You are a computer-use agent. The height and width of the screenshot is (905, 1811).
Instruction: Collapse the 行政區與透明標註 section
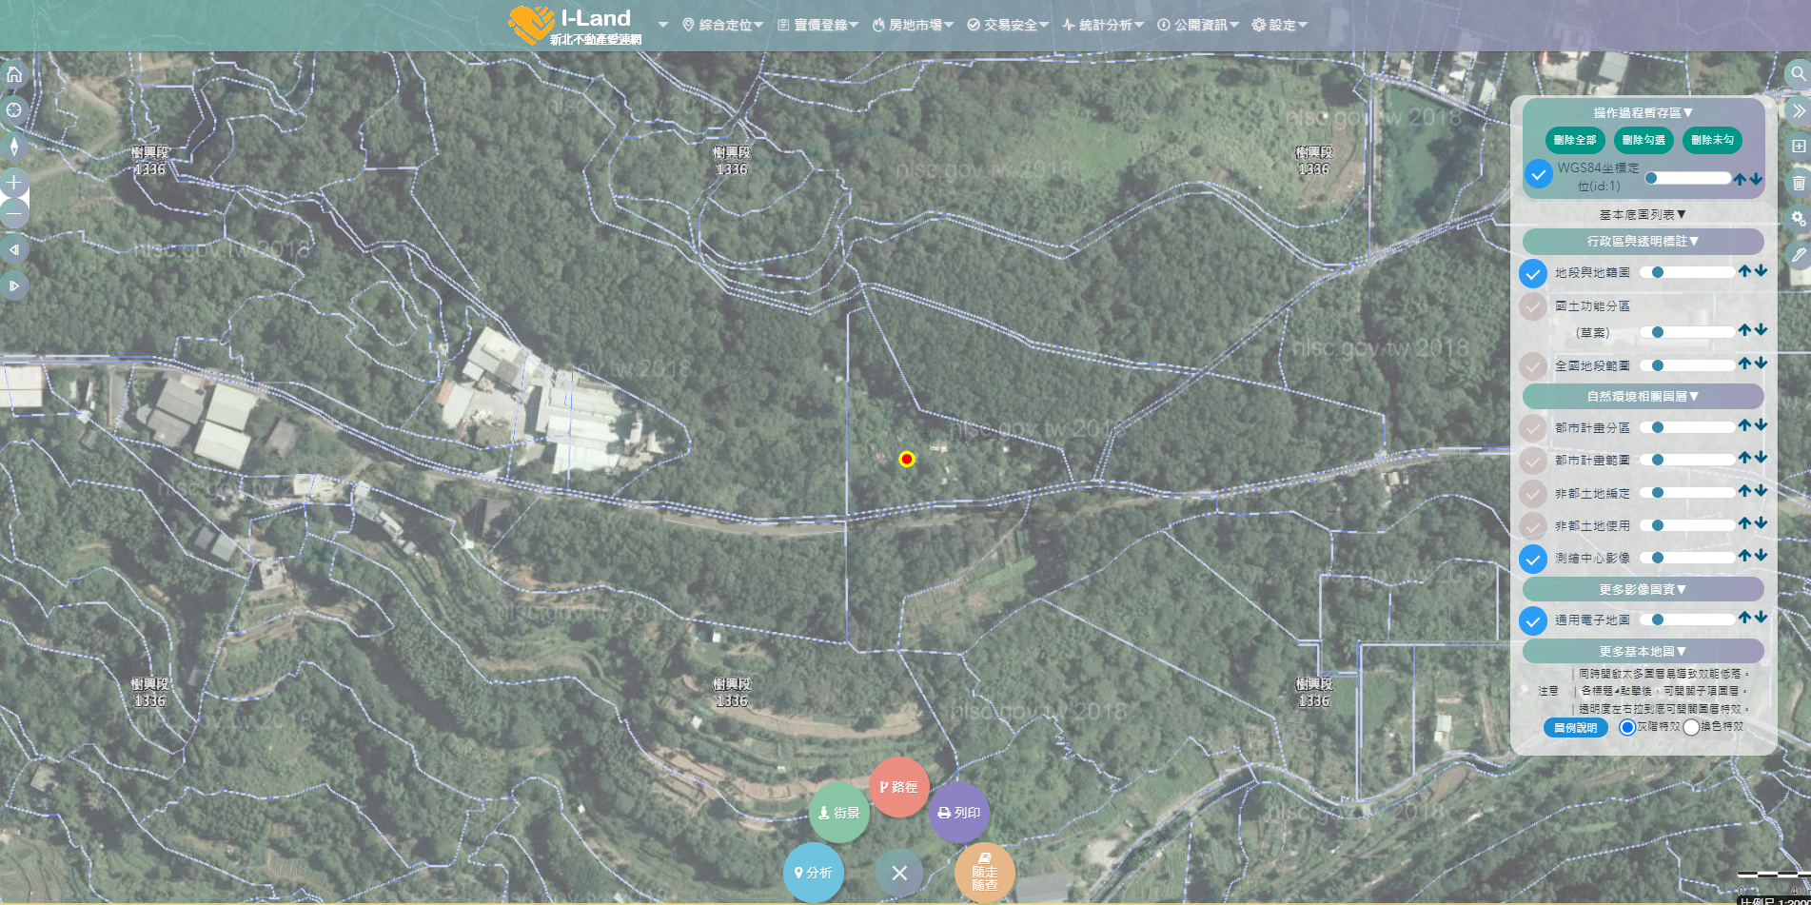1643,242
